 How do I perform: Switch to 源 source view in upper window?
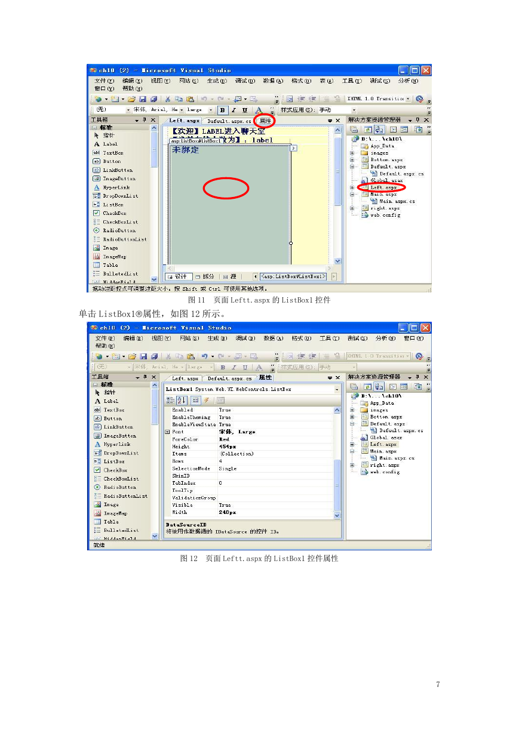click(229, 276)
